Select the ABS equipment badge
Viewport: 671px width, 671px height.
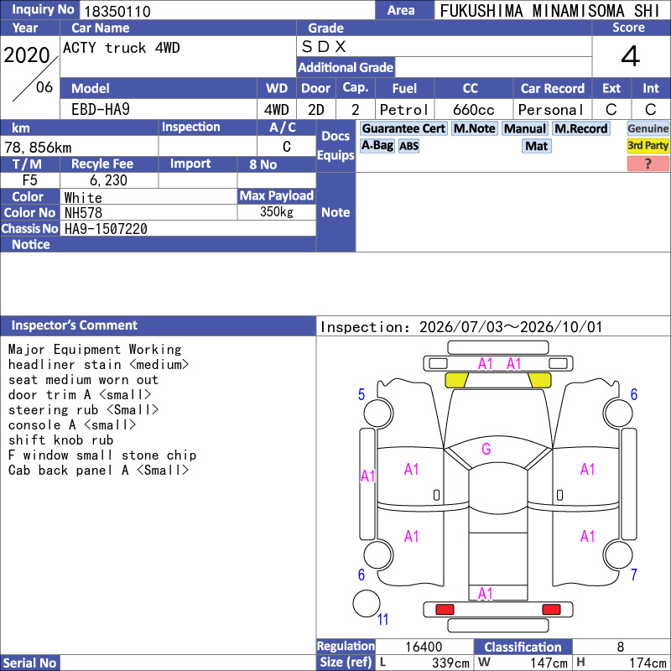point(408,146)
